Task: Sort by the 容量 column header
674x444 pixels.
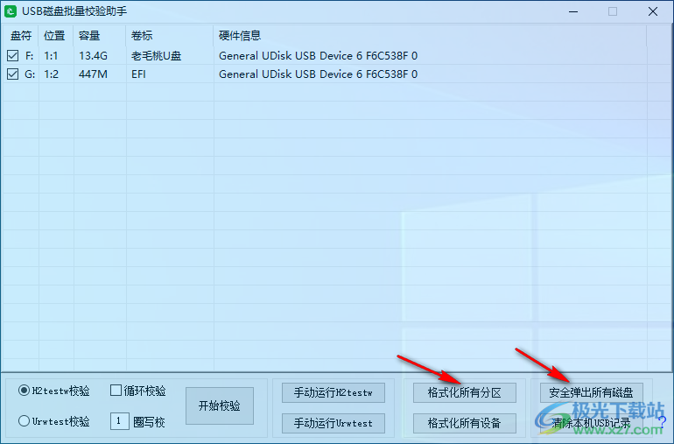Action: click(100, 36)
